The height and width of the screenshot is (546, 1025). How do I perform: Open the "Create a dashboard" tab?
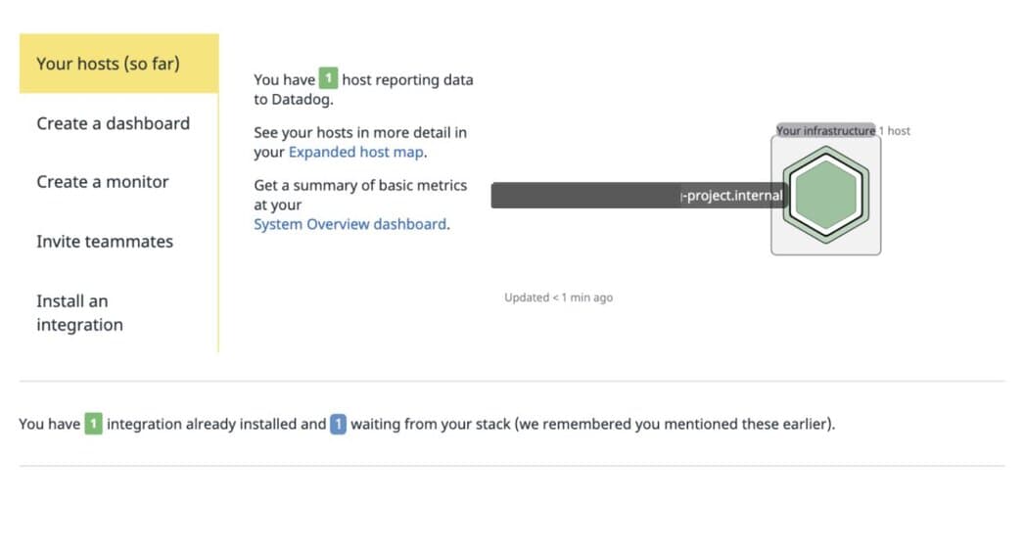tap(113, 123)
